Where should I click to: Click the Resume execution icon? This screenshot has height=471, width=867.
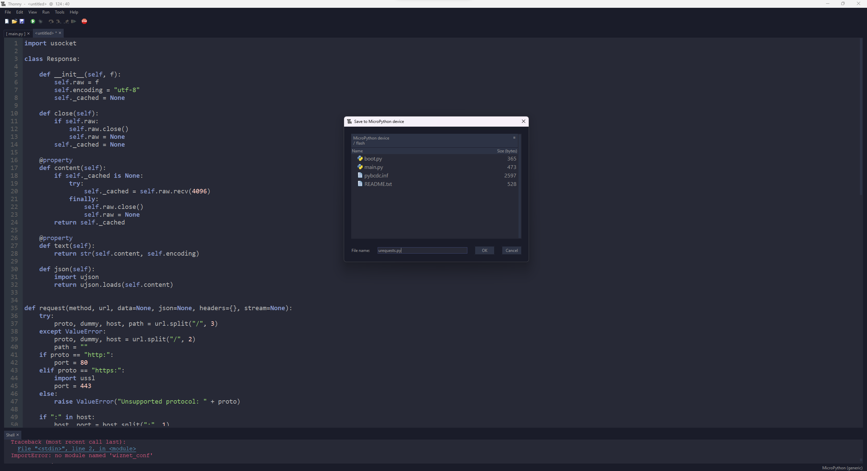coord(73,21)
